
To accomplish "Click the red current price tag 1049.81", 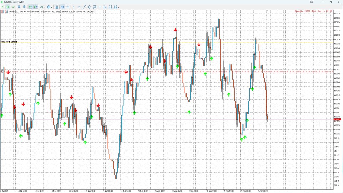I will [x=337, y=119].
